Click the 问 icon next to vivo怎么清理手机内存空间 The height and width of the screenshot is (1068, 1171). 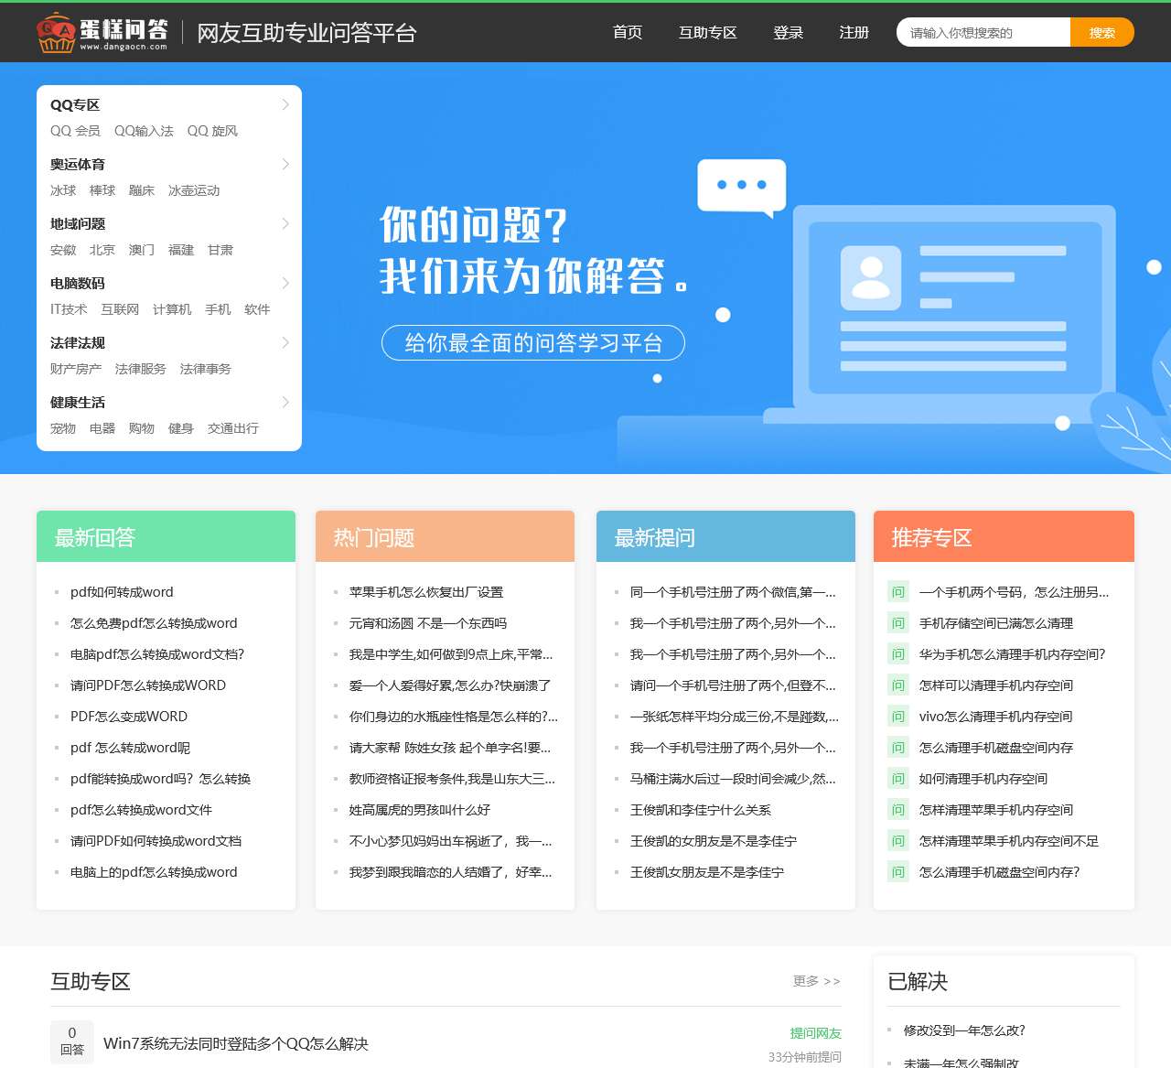click(x=897, y=717)
